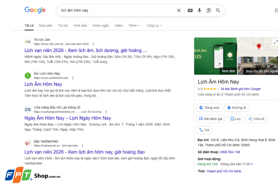
Task: Open the Google apps grid
Action: click(276, 10)
